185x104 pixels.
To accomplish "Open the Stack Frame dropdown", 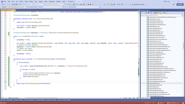I will 88,7.
